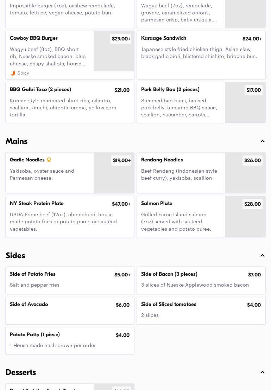Click the Sides section heading
This screenshot has width=271, height=390.
click(15, 256)
